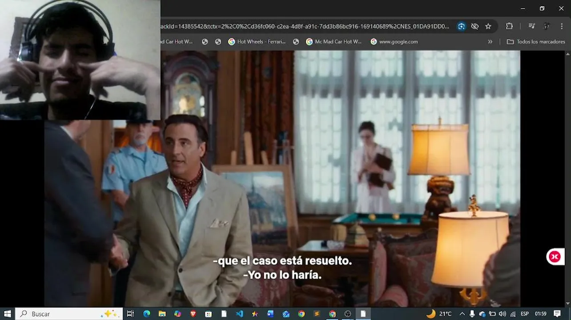The width and height of the screenshot is (571, 320).
Task: Bookmark this page with the star icon
Action: [488, 26]
